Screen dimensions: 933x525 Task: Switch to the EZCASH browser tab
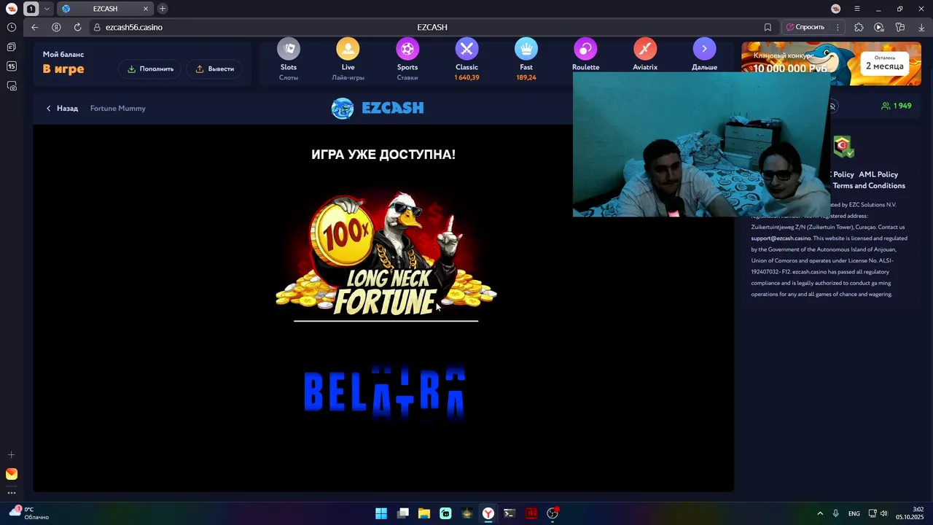click(105, 9)
